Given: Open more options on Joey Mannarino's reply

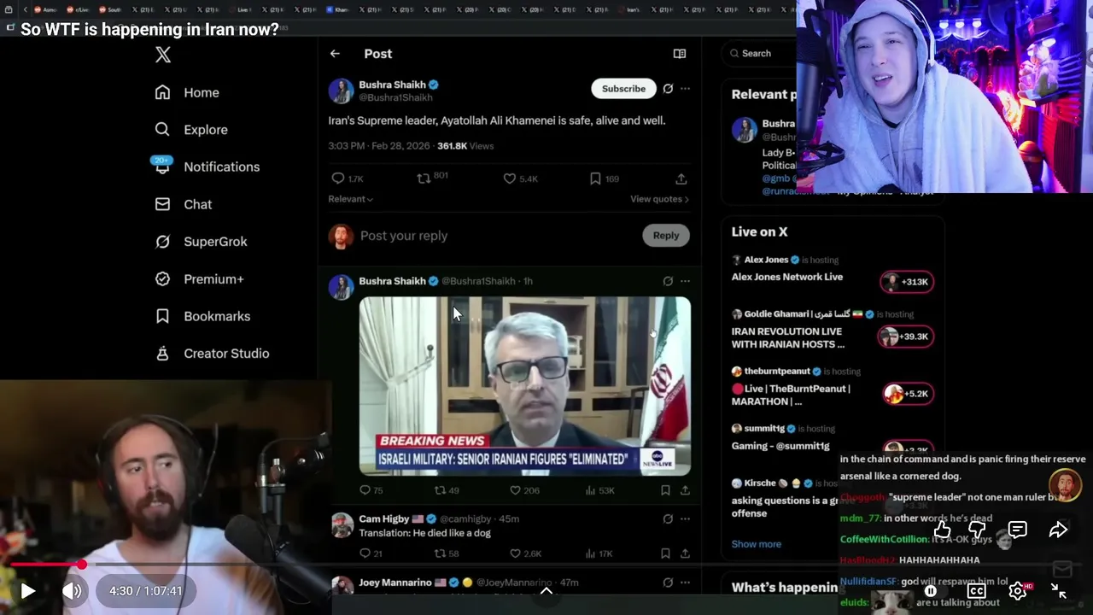Looking at the screenshot, I should (x=685, y=583).
